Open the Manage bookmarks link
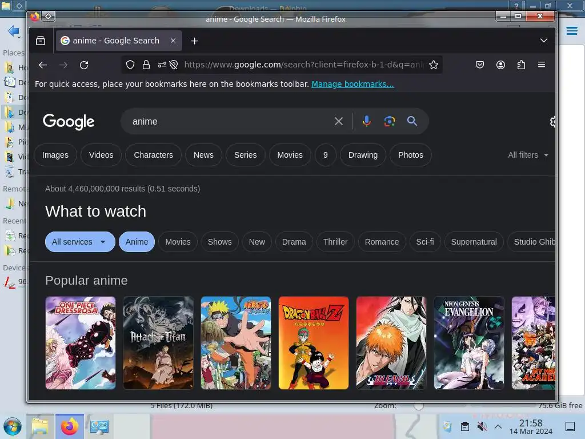The width and height of the screenshot is (585, 439). click(352, 84)
